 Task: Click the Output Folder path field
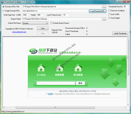point(62,19)
